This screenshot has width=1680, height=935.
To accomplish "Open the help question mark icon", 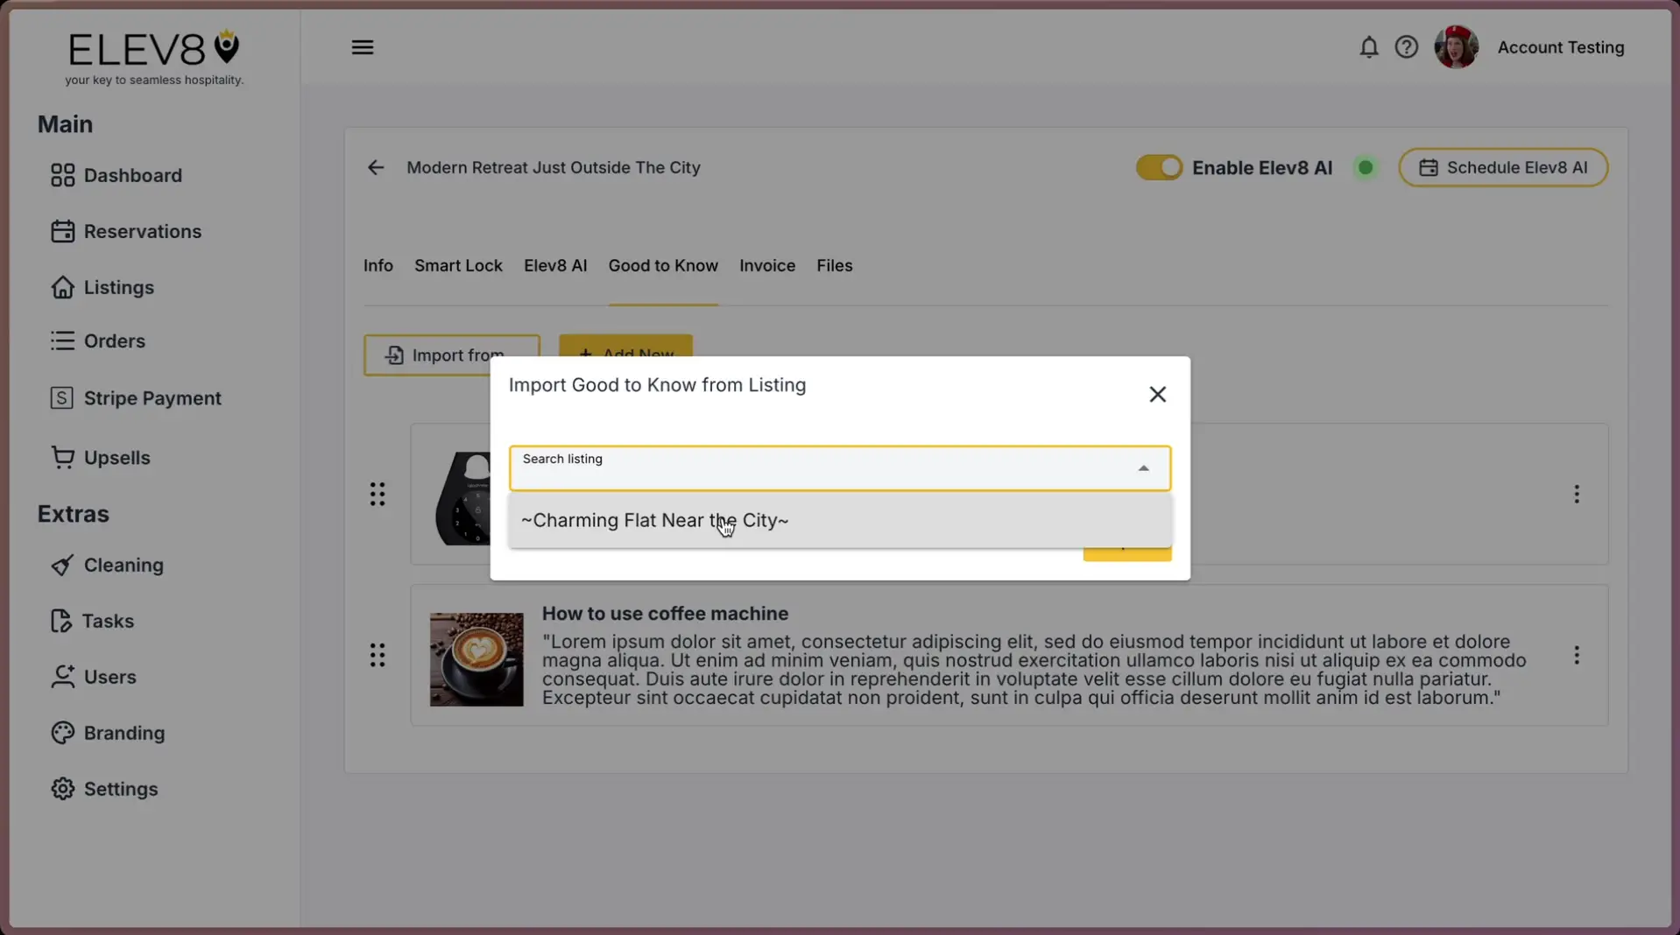I will 1406,46.
